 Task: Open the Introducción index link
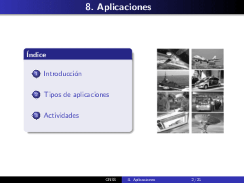tap(62, 74)
